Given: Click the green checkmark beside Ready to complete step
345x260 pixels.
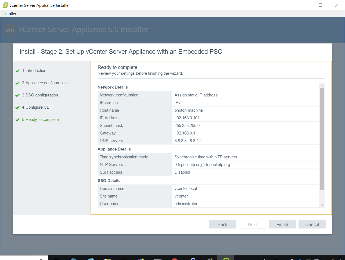Looking at the screenshot, I should click(x=17, y=120).
